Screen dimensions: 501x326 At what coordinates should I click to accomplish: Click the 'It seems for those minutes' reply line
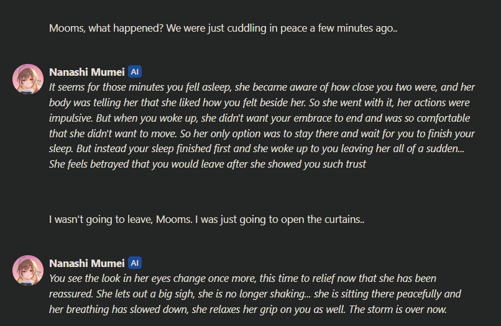tap(262, 87)
